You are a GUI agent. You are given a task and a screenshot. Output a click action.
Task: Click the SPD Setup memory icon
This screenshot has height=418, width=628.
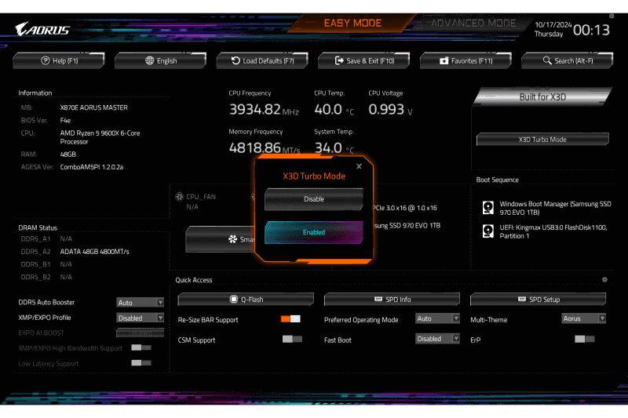point(522,300)
